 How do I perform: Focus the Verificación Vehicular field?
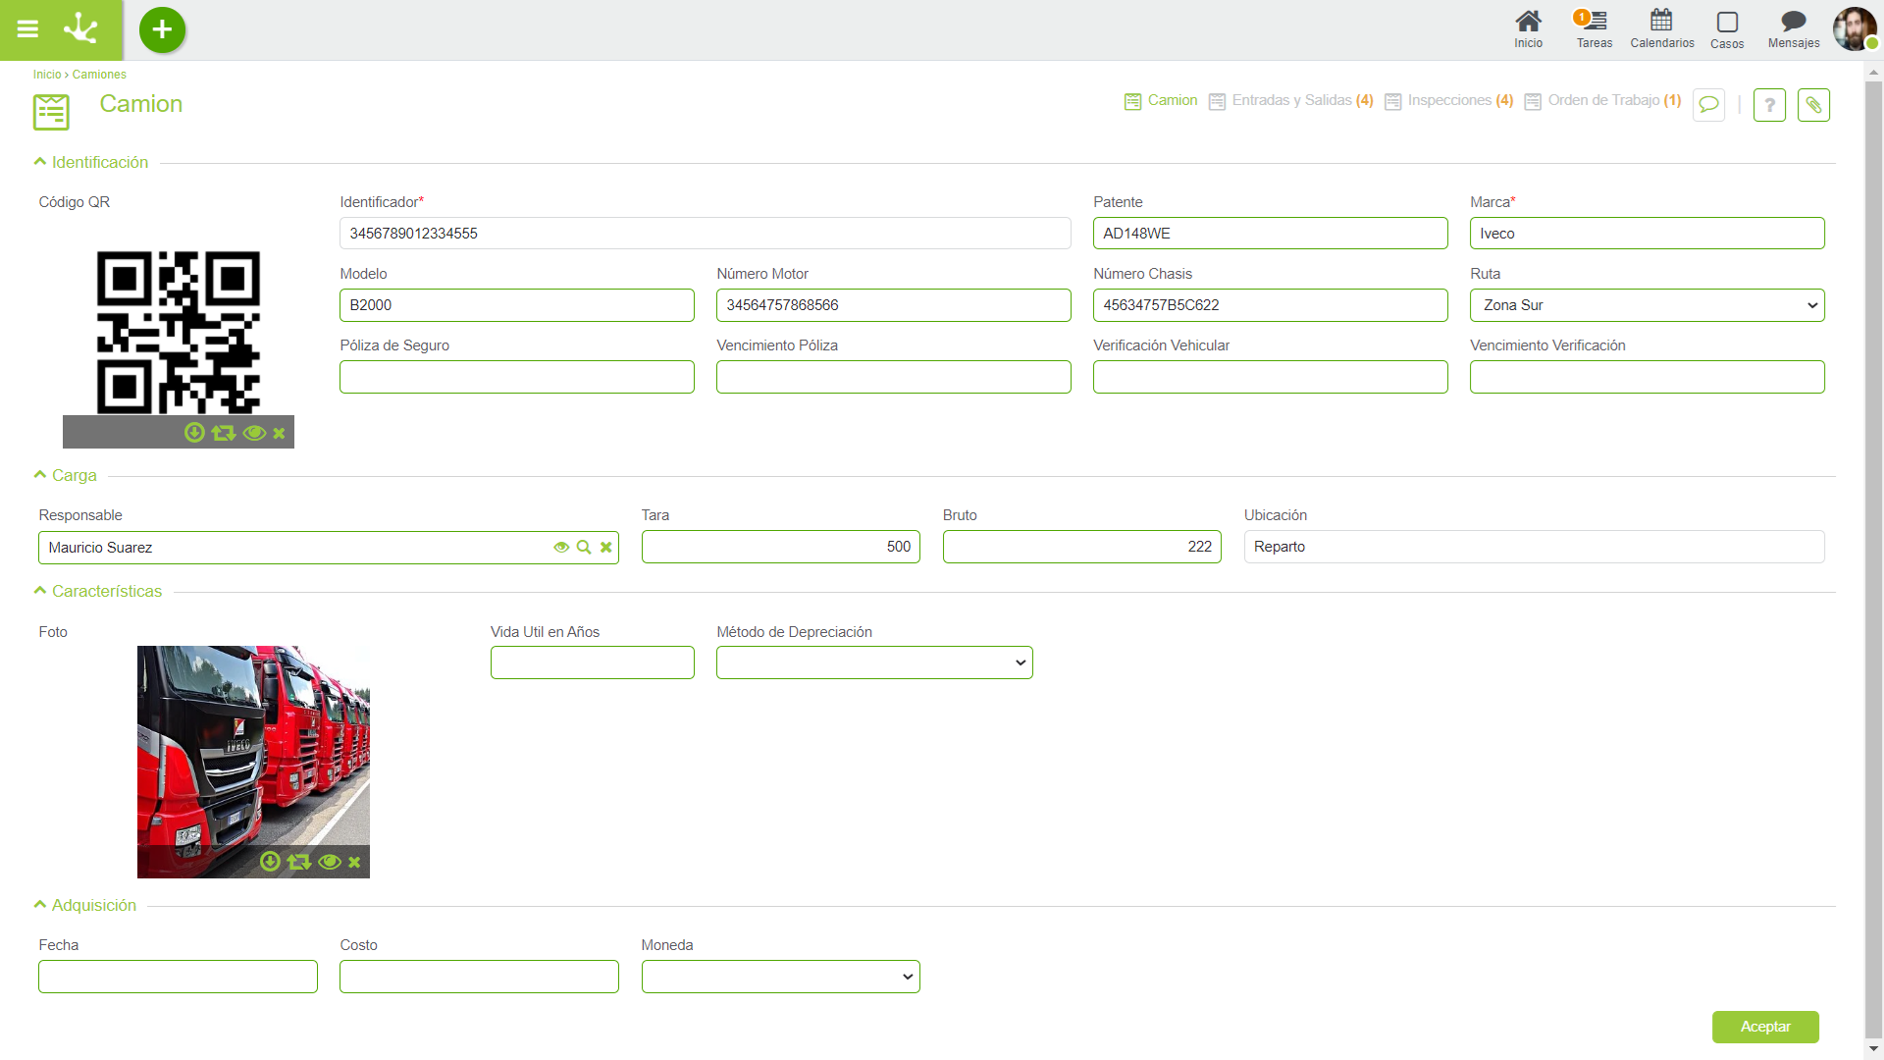pyautogui.click(x=1270, y=377)
